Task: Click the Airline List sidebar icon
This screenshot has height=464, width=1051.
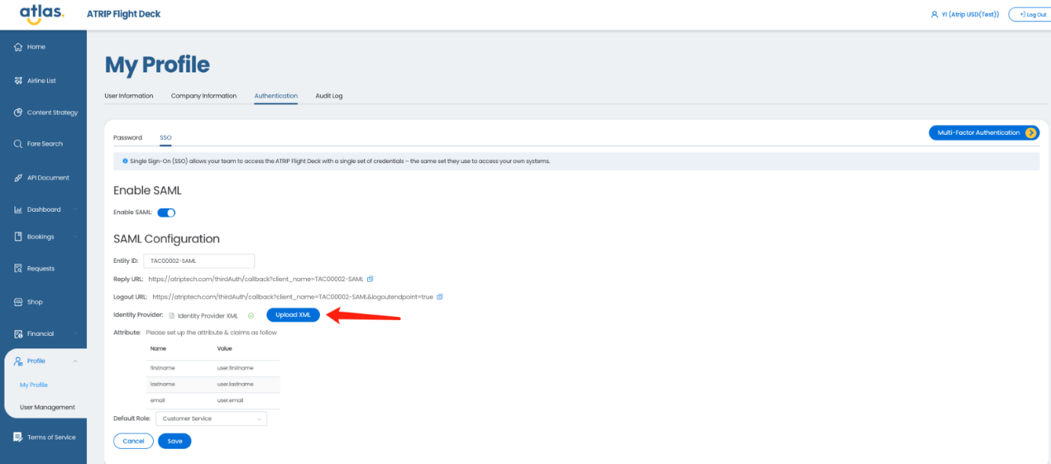Action: pos(18,81)
